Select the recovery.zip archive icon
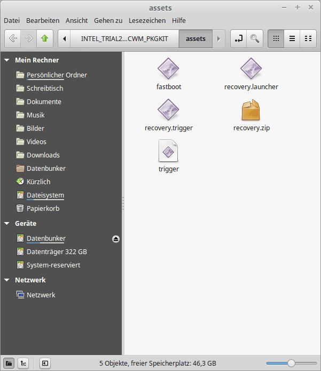This screenshot has width=321, height=371. (251, 110)
